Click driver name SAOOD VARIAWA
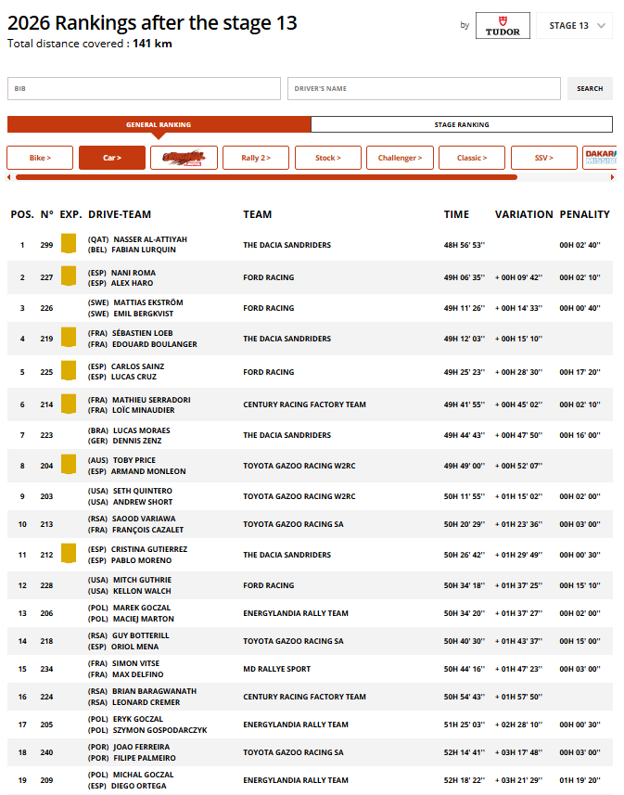This screenshot has height=795, width=624. pos(144,519)
